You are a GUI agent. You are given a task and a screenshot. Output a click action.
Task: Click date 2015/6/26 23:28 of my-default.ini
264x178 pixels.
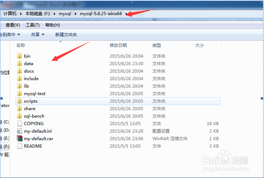click(x=126, y=131)
